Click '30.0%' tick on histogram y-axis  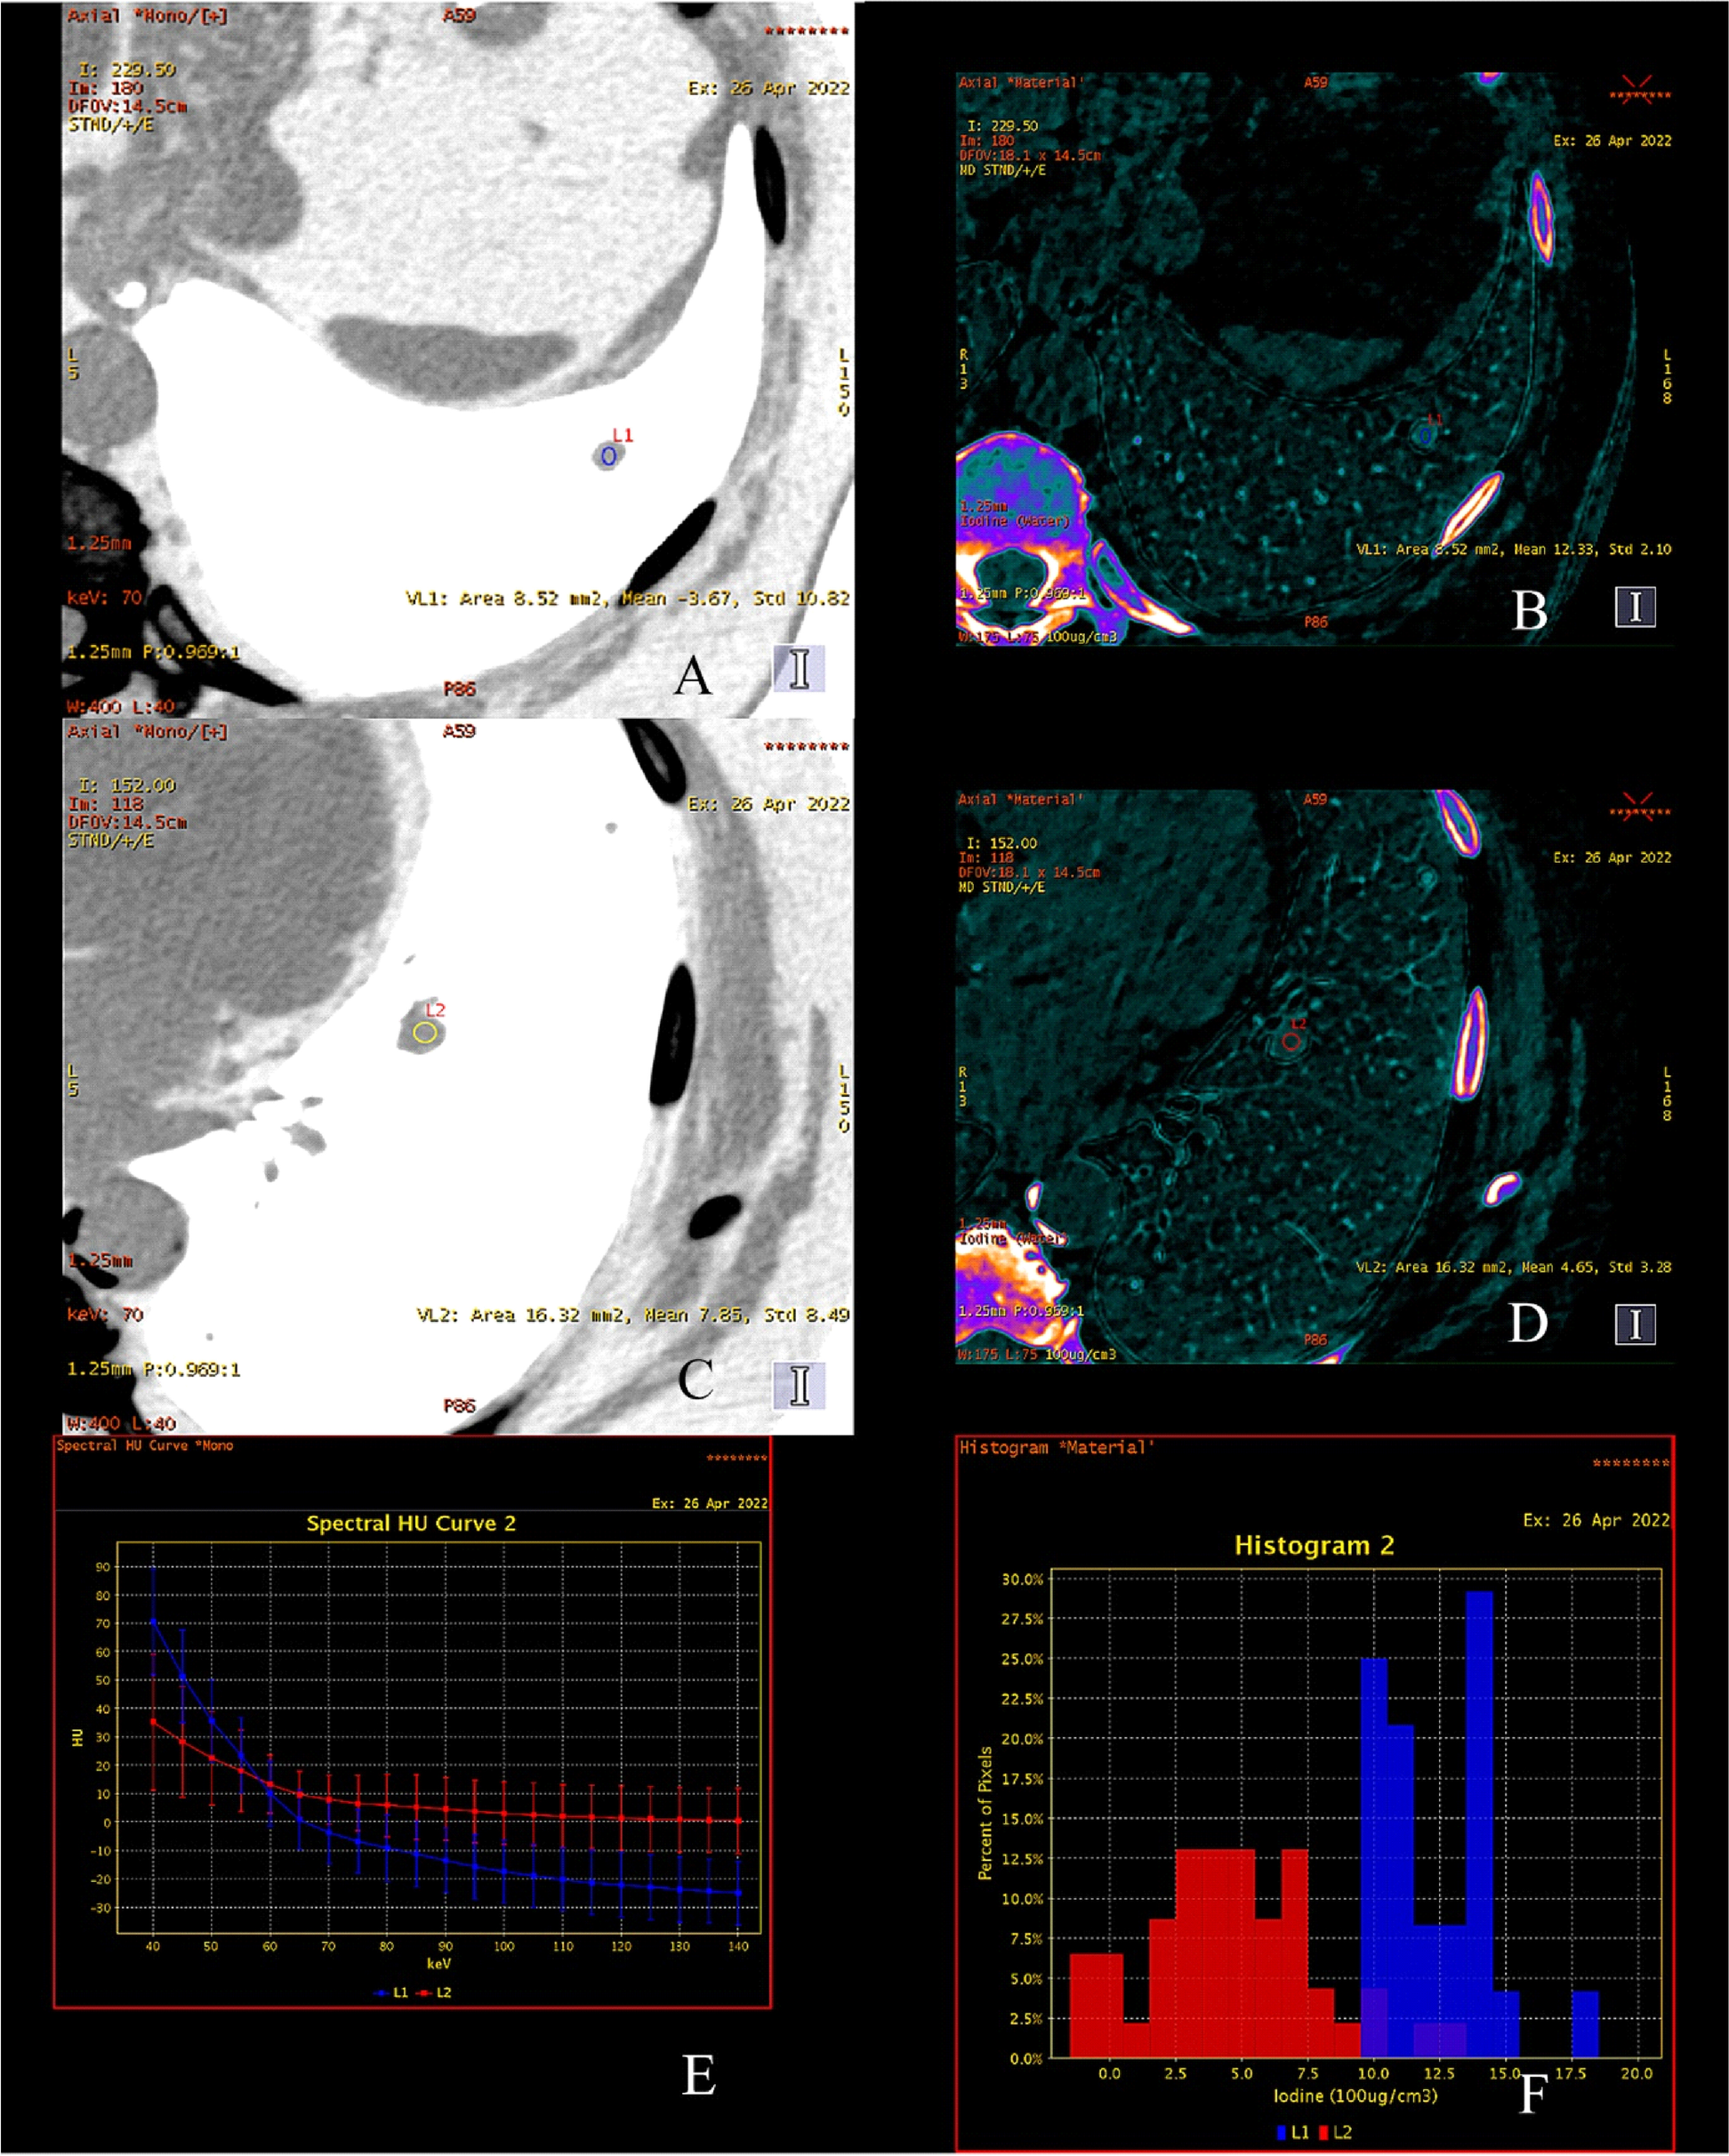click(x=1022, y=1580)
